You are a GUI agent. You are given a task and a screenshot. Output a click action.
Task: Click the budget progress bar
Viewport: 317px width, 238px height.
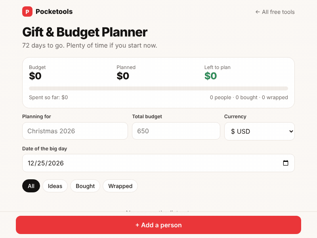pos(158,88)
